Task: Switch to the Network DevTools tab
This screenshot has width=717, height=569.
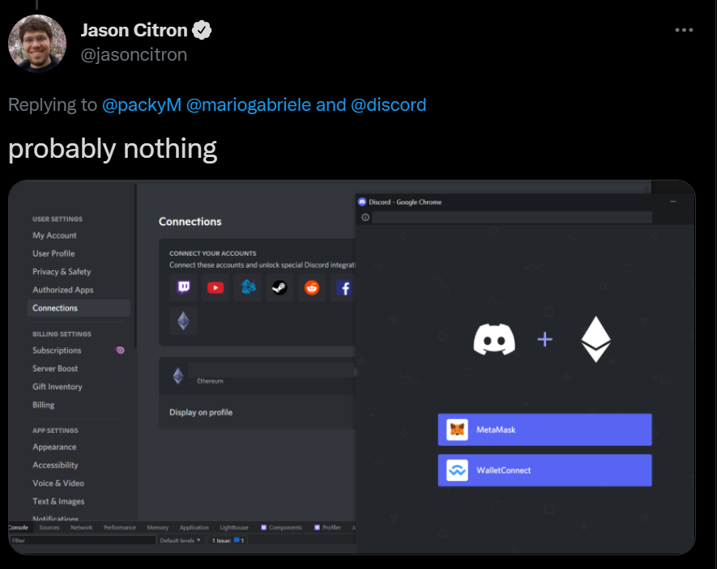Action: 81,528
